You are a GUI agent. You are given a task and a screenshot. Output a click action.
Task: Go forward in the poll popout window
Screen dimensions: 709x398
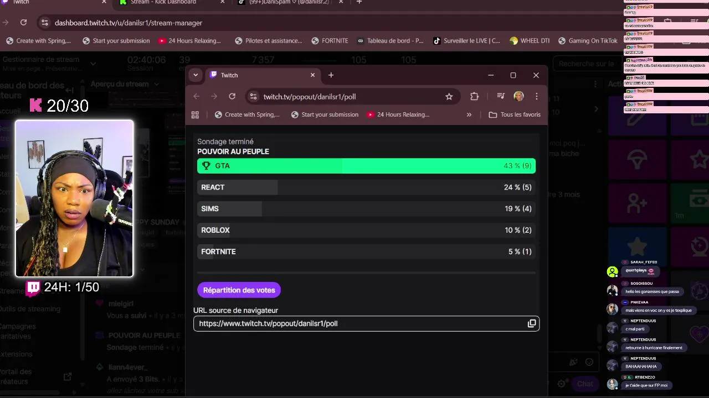pyautogui.click(x=214, y=96)
